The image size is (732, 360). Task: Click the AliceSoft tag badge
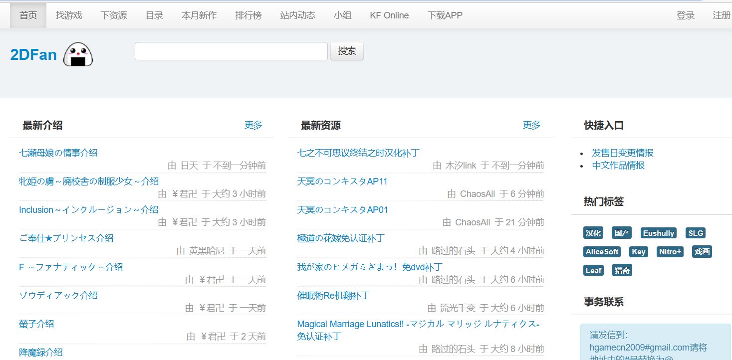pos(602,252)
